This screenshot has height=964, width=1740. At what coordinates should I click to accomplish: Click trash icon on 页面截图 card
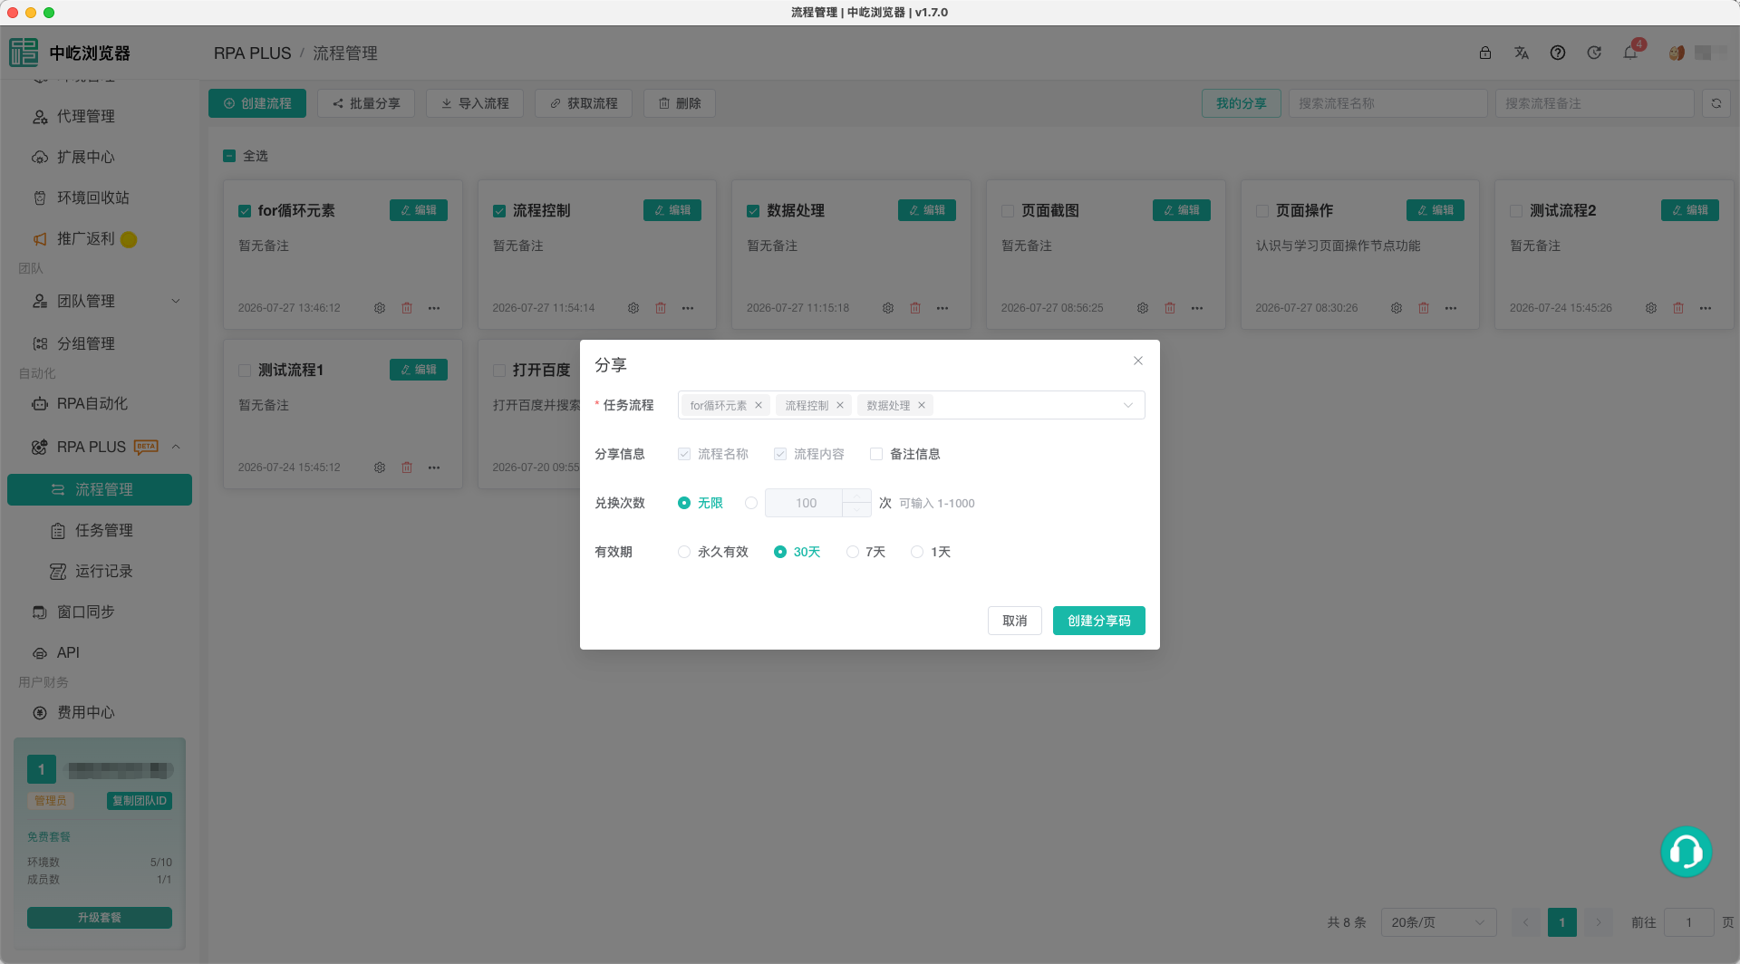coord(1170,308)
